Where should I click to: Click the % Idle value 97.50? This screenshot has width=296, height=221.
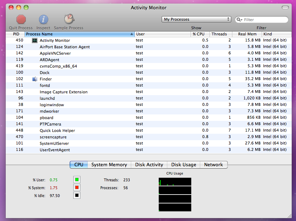[x=55, y=196]
